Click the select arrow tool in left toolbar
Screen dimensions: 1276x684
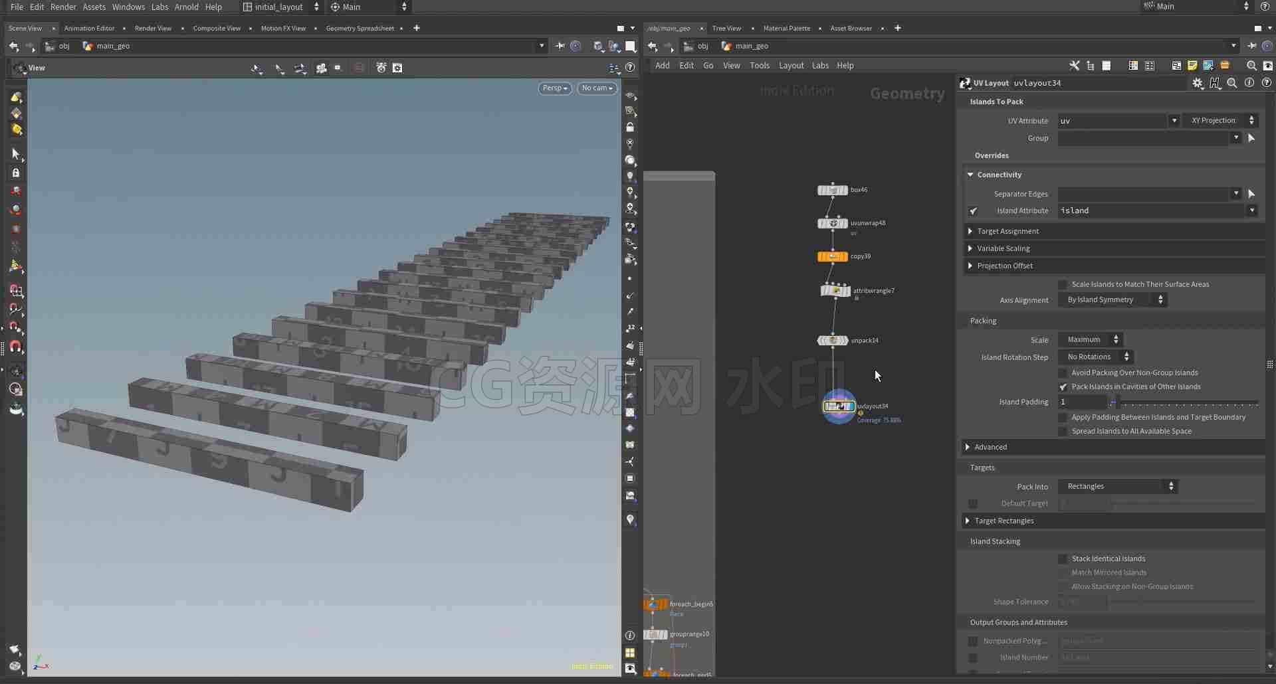coord(16,154)
